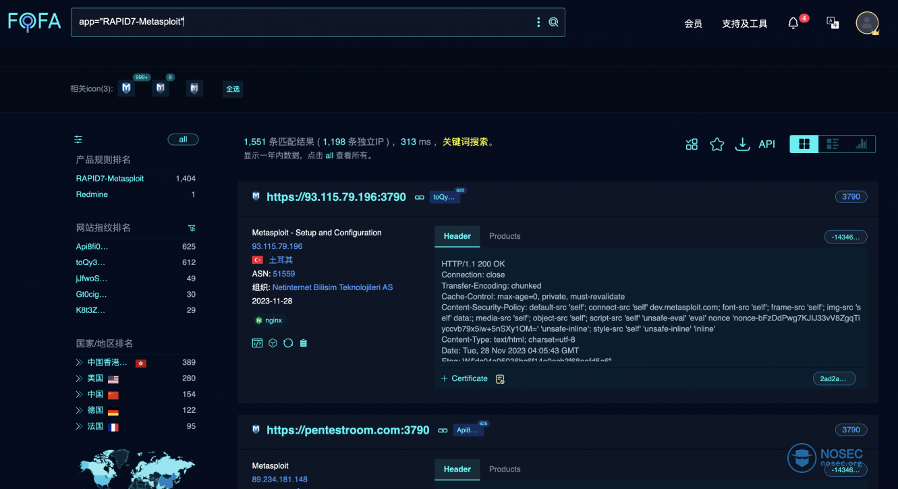Filter by fingerprint toQy3… in sidebar
The height and width of the screenshot is (489, 898).
pyautogui.click(x=90, y=262)
